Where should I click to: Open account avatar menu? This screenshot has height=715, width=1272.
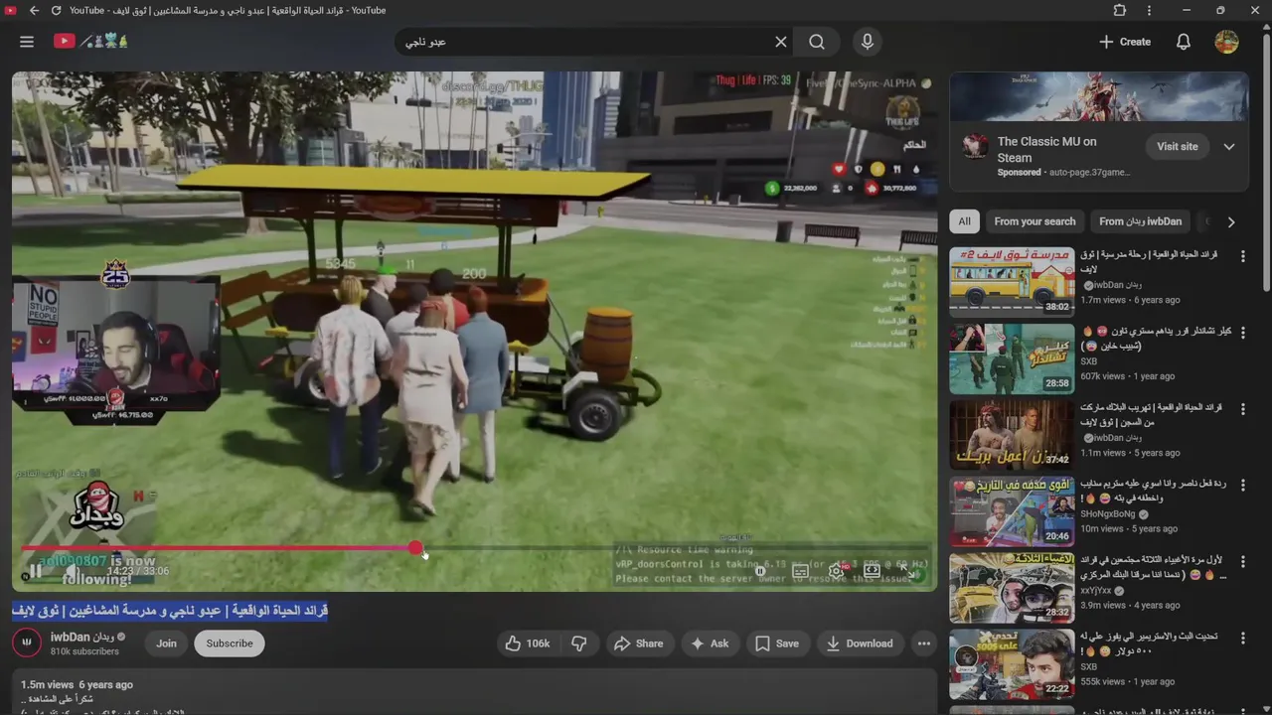[x=1226, y=42]
